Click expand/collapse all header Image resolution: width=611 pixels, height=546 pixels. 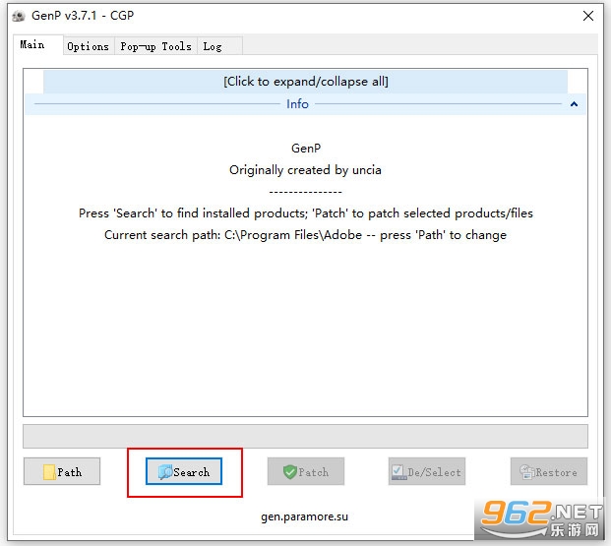click(x=305, y=82)
